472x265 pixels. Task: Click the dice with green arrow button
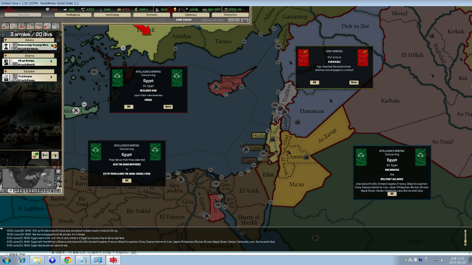point(35,155)
